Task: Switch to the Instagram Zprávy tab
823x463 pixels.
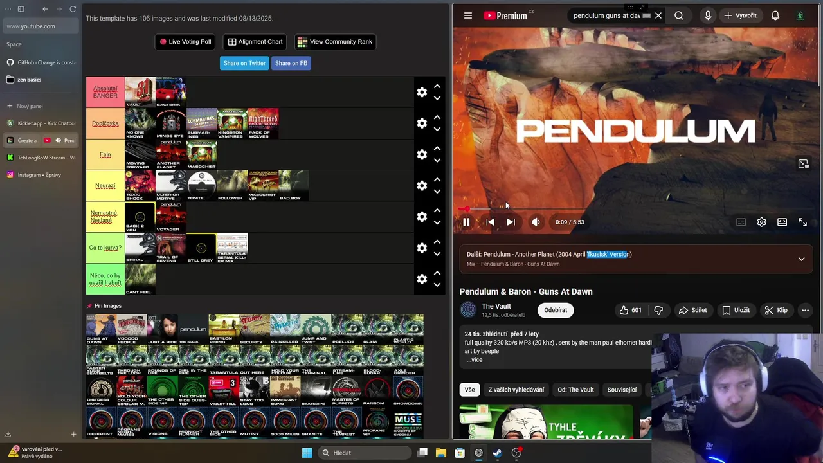Action: [41, 175]
